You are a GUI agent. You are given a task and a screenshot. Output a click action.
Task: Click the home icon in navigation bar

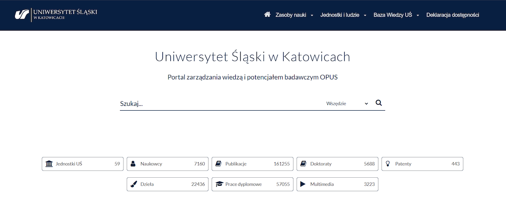click(267, 15)
